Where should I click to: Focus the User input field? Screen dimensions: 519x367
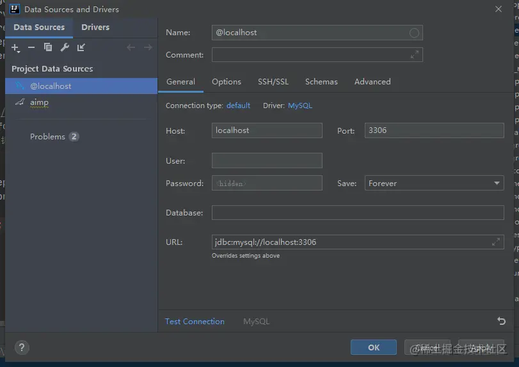(x=267, y=160)
